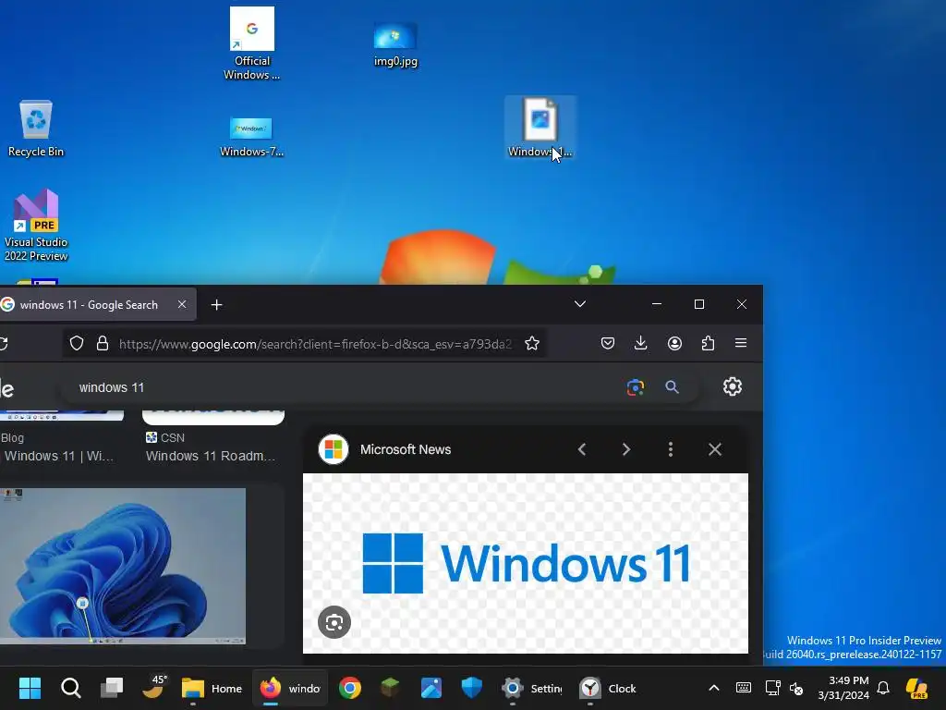Screen dimensions: 946x710
Task: Open the three-dot options in image preview
Action: pos(671,449)
